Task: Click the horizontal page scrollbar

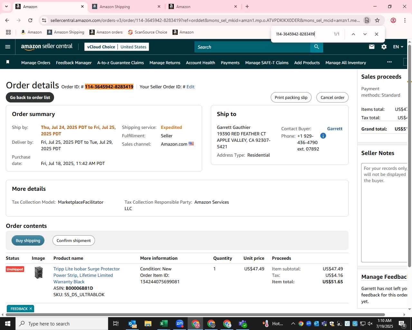Action: pos(196,315)
